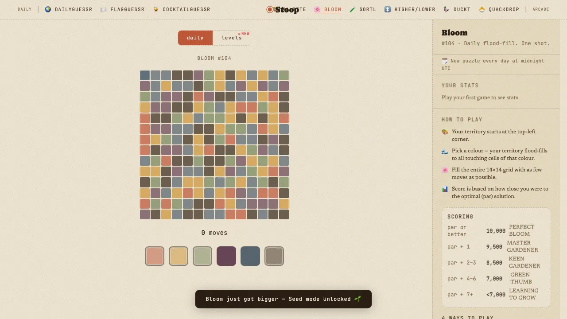Open the Quackdrop game
This screenshot has width=567, height=319.
tap(499, 9)
